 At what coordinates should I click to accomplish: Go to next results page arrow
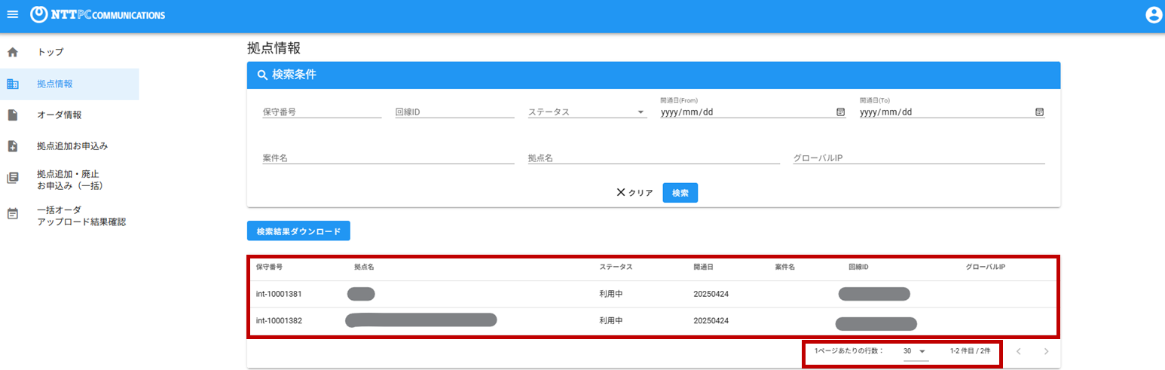[1046, 351]
